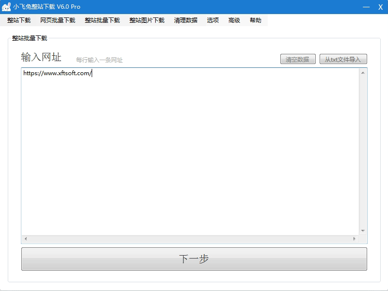
Task: Open the 整站下载 menu
Action: (x=19, y=20)
